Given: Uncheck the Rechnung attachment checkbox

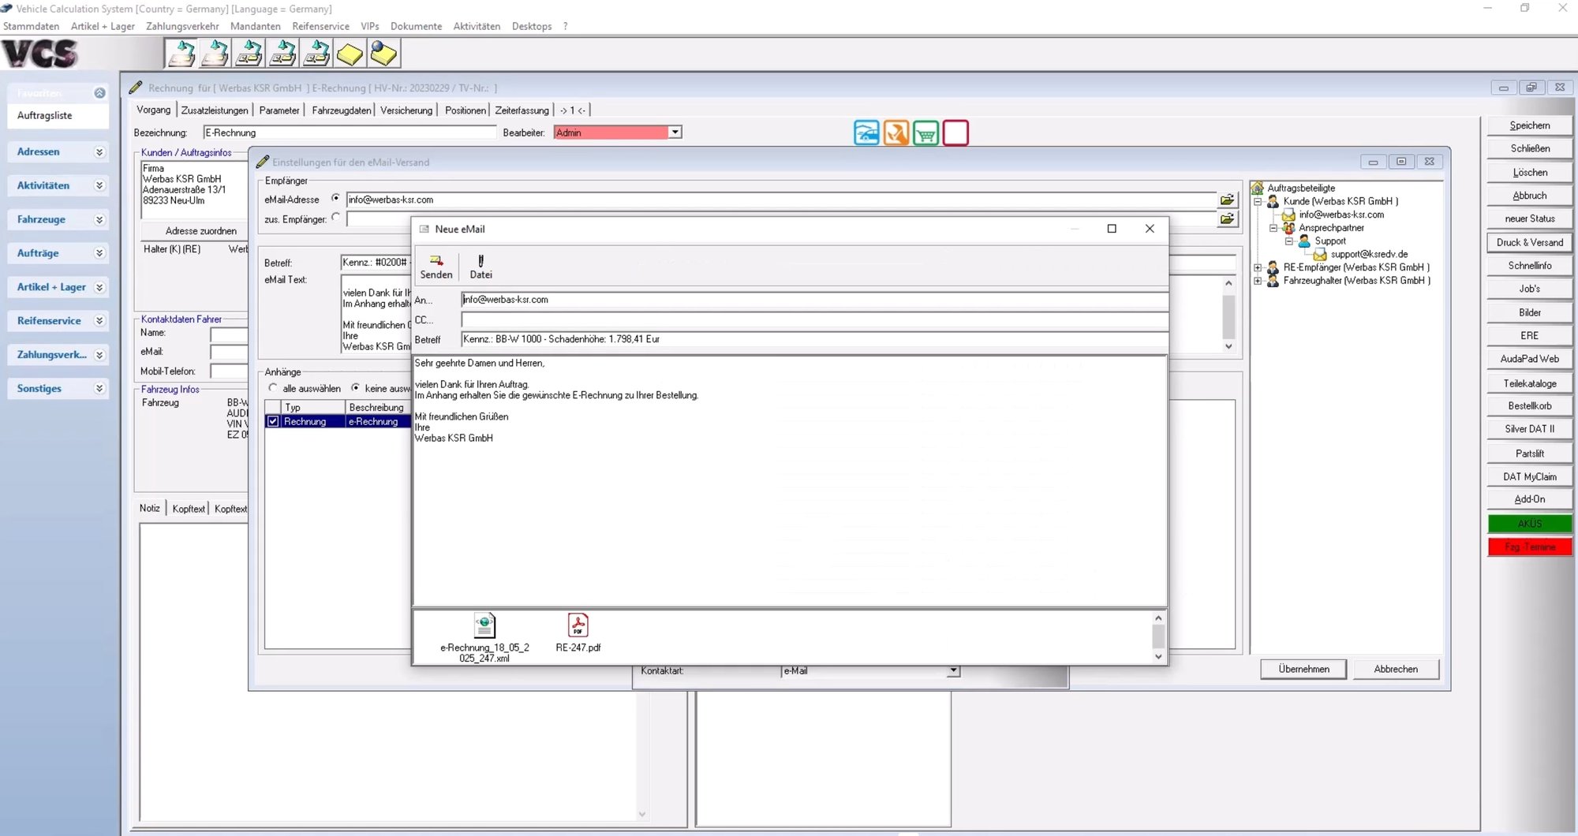Looking at the screenshot, I should tap(273, 421).
